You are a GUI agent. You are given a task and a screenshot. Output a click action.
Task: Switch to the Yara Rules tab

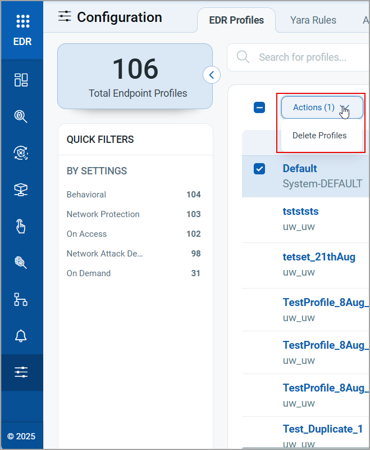[313, 20]
